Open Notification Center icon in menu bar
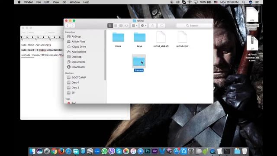The image size is (277, 156). (x=257, y=2)
